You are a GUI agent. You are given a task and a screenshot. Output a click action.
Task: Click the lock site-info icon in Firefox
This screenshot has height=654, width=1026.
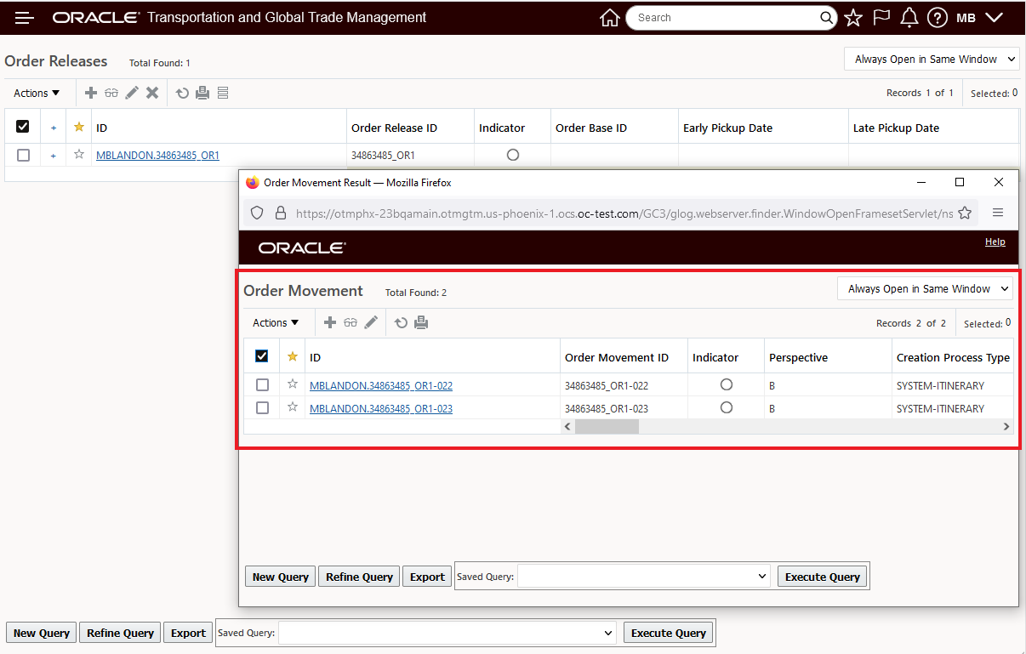281,213
